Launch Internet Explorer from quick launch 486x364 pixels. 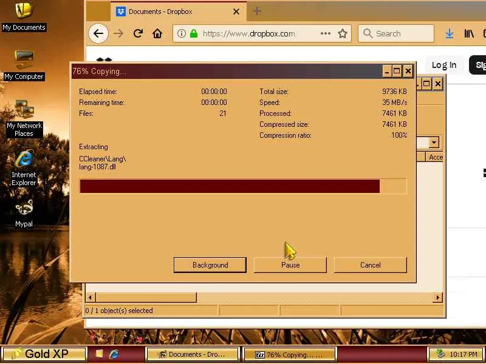point(114,354)
